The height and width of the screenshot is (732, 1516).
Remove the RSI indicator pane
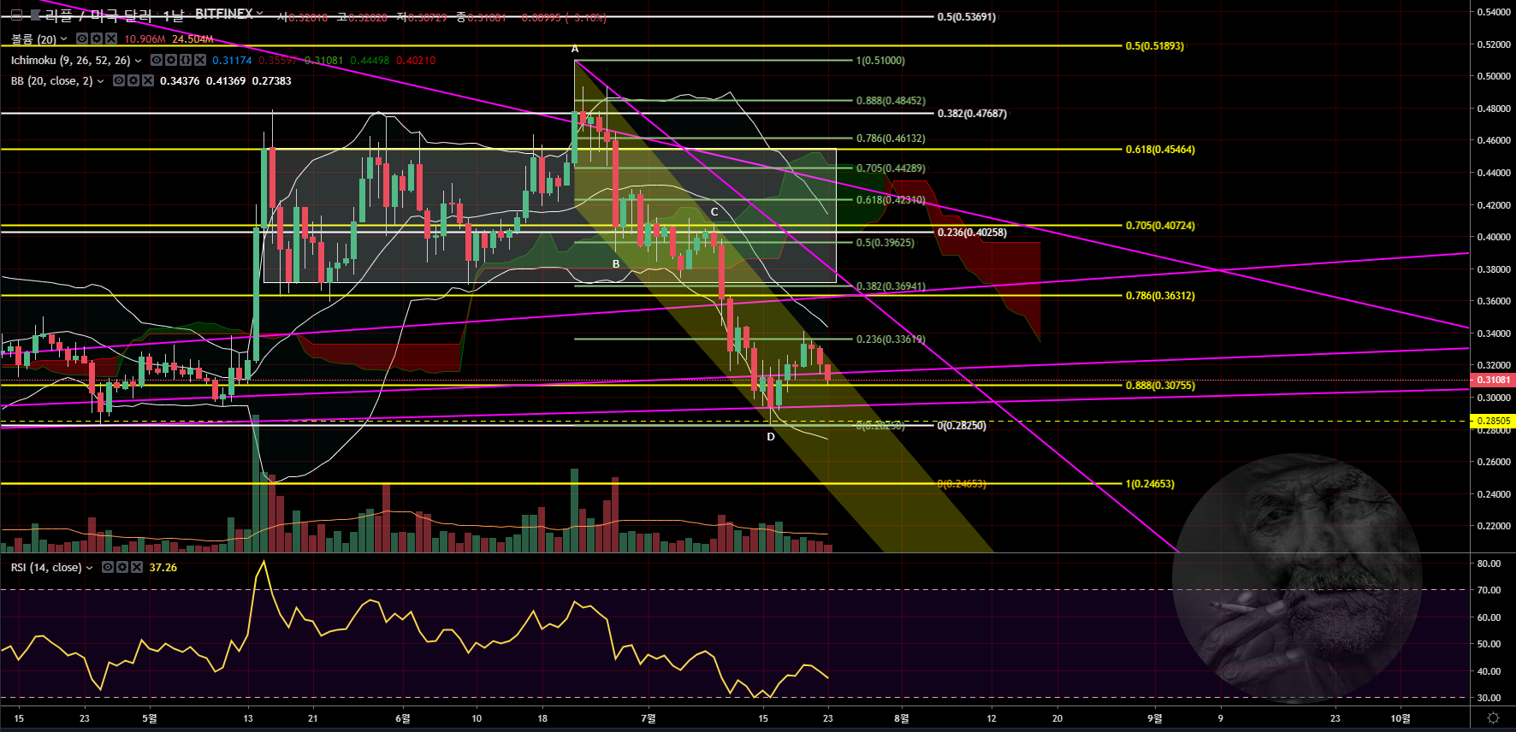coord(137,567)
